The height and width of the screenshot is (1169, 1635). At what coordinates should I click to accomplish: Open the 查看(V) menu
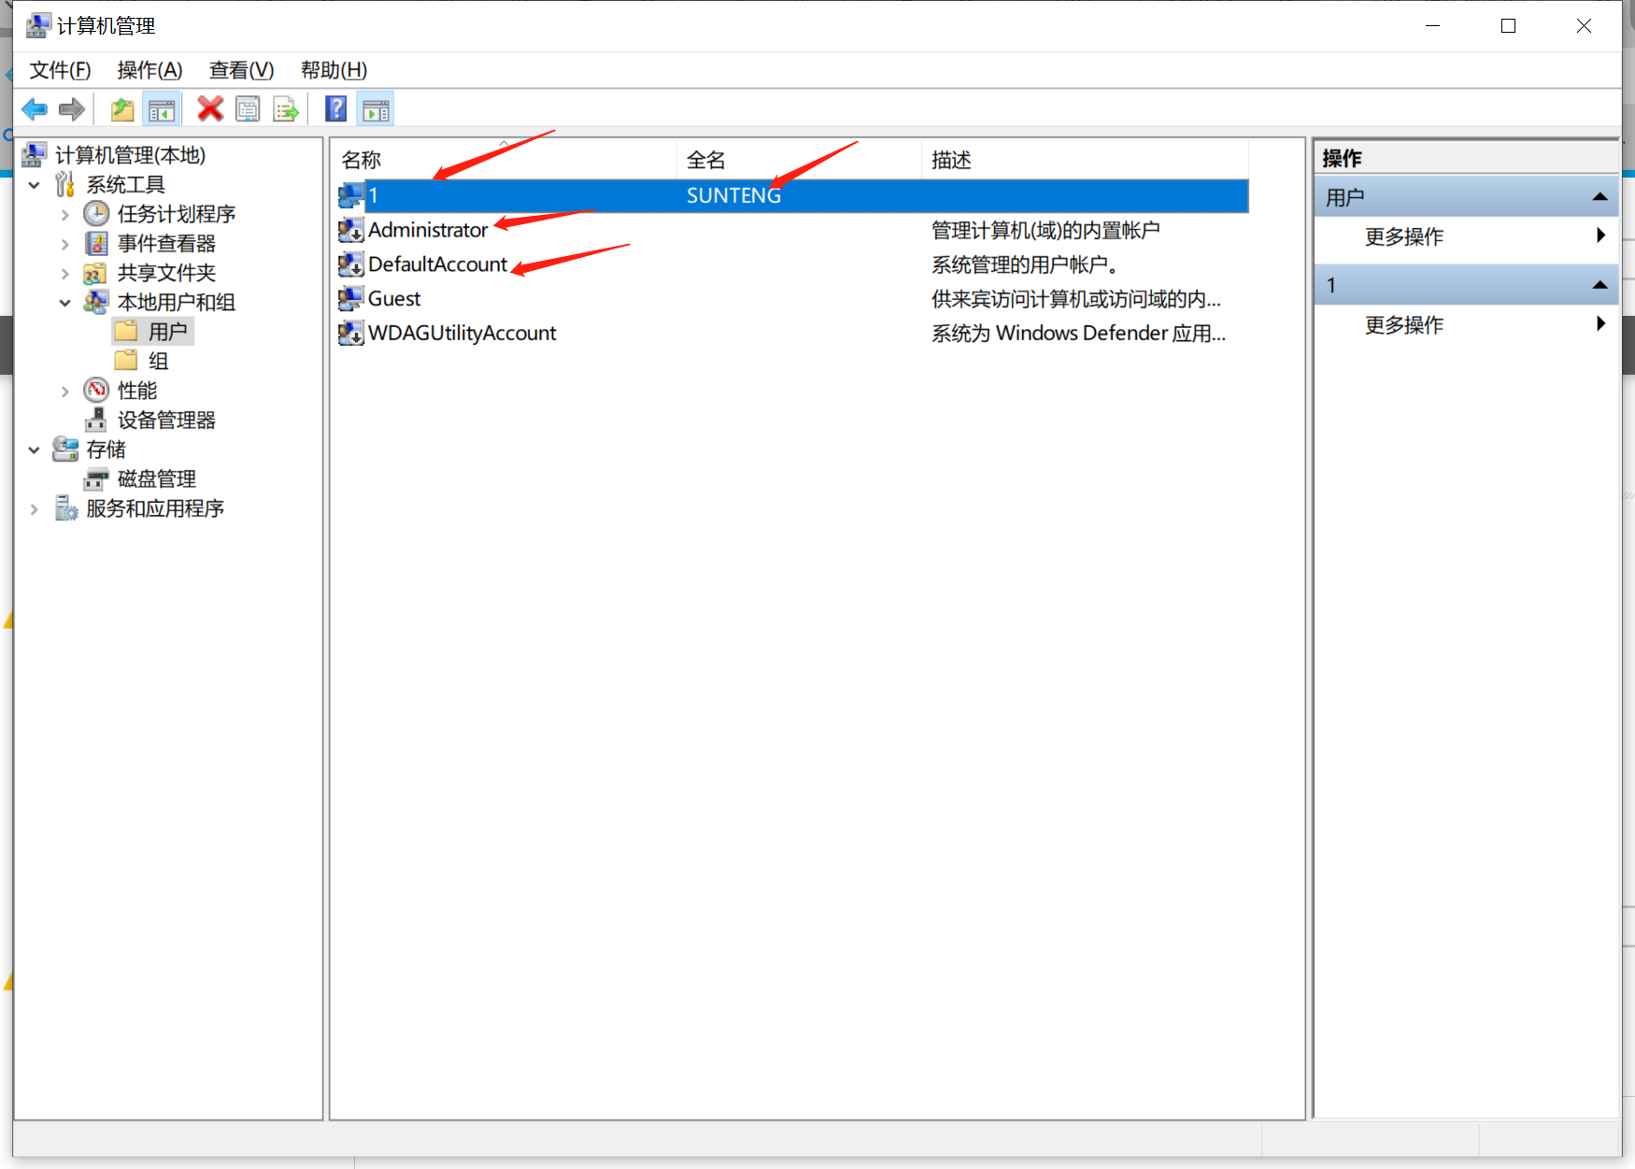tap(241, 70)
